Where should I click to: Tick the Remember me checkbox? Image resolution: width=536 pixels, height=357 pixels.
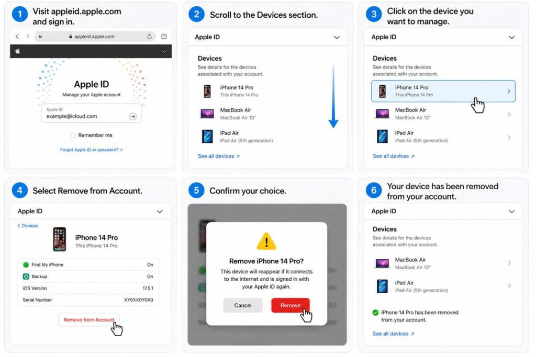[73, 135]
